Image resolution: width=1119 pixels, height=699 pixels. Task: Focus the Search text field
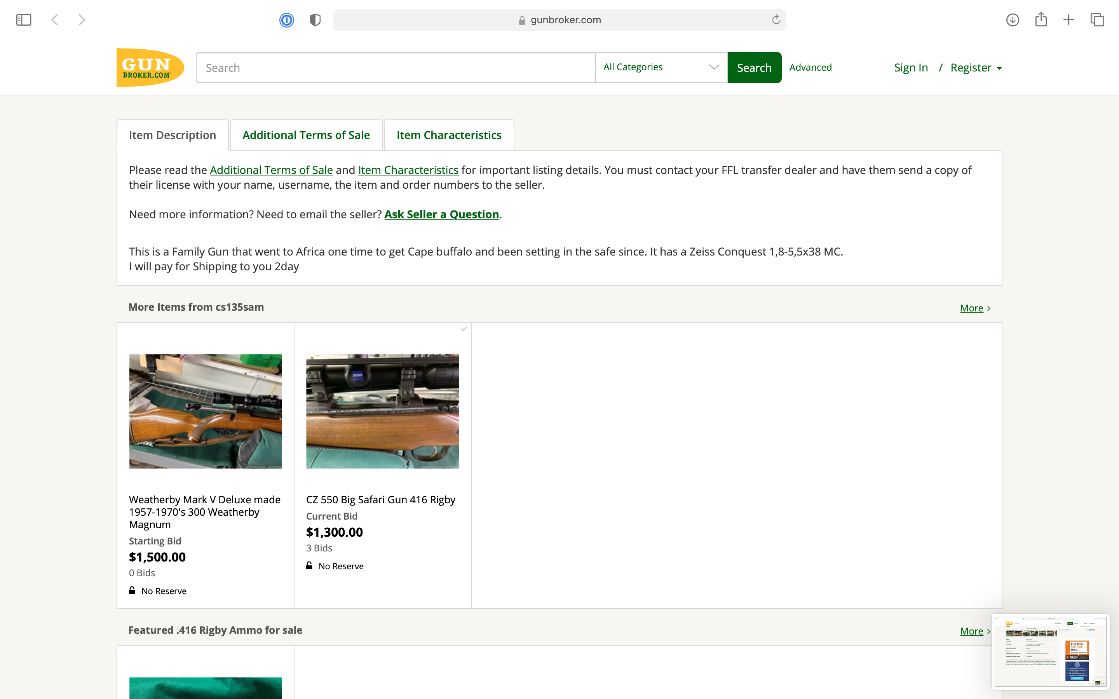(396, 68)
